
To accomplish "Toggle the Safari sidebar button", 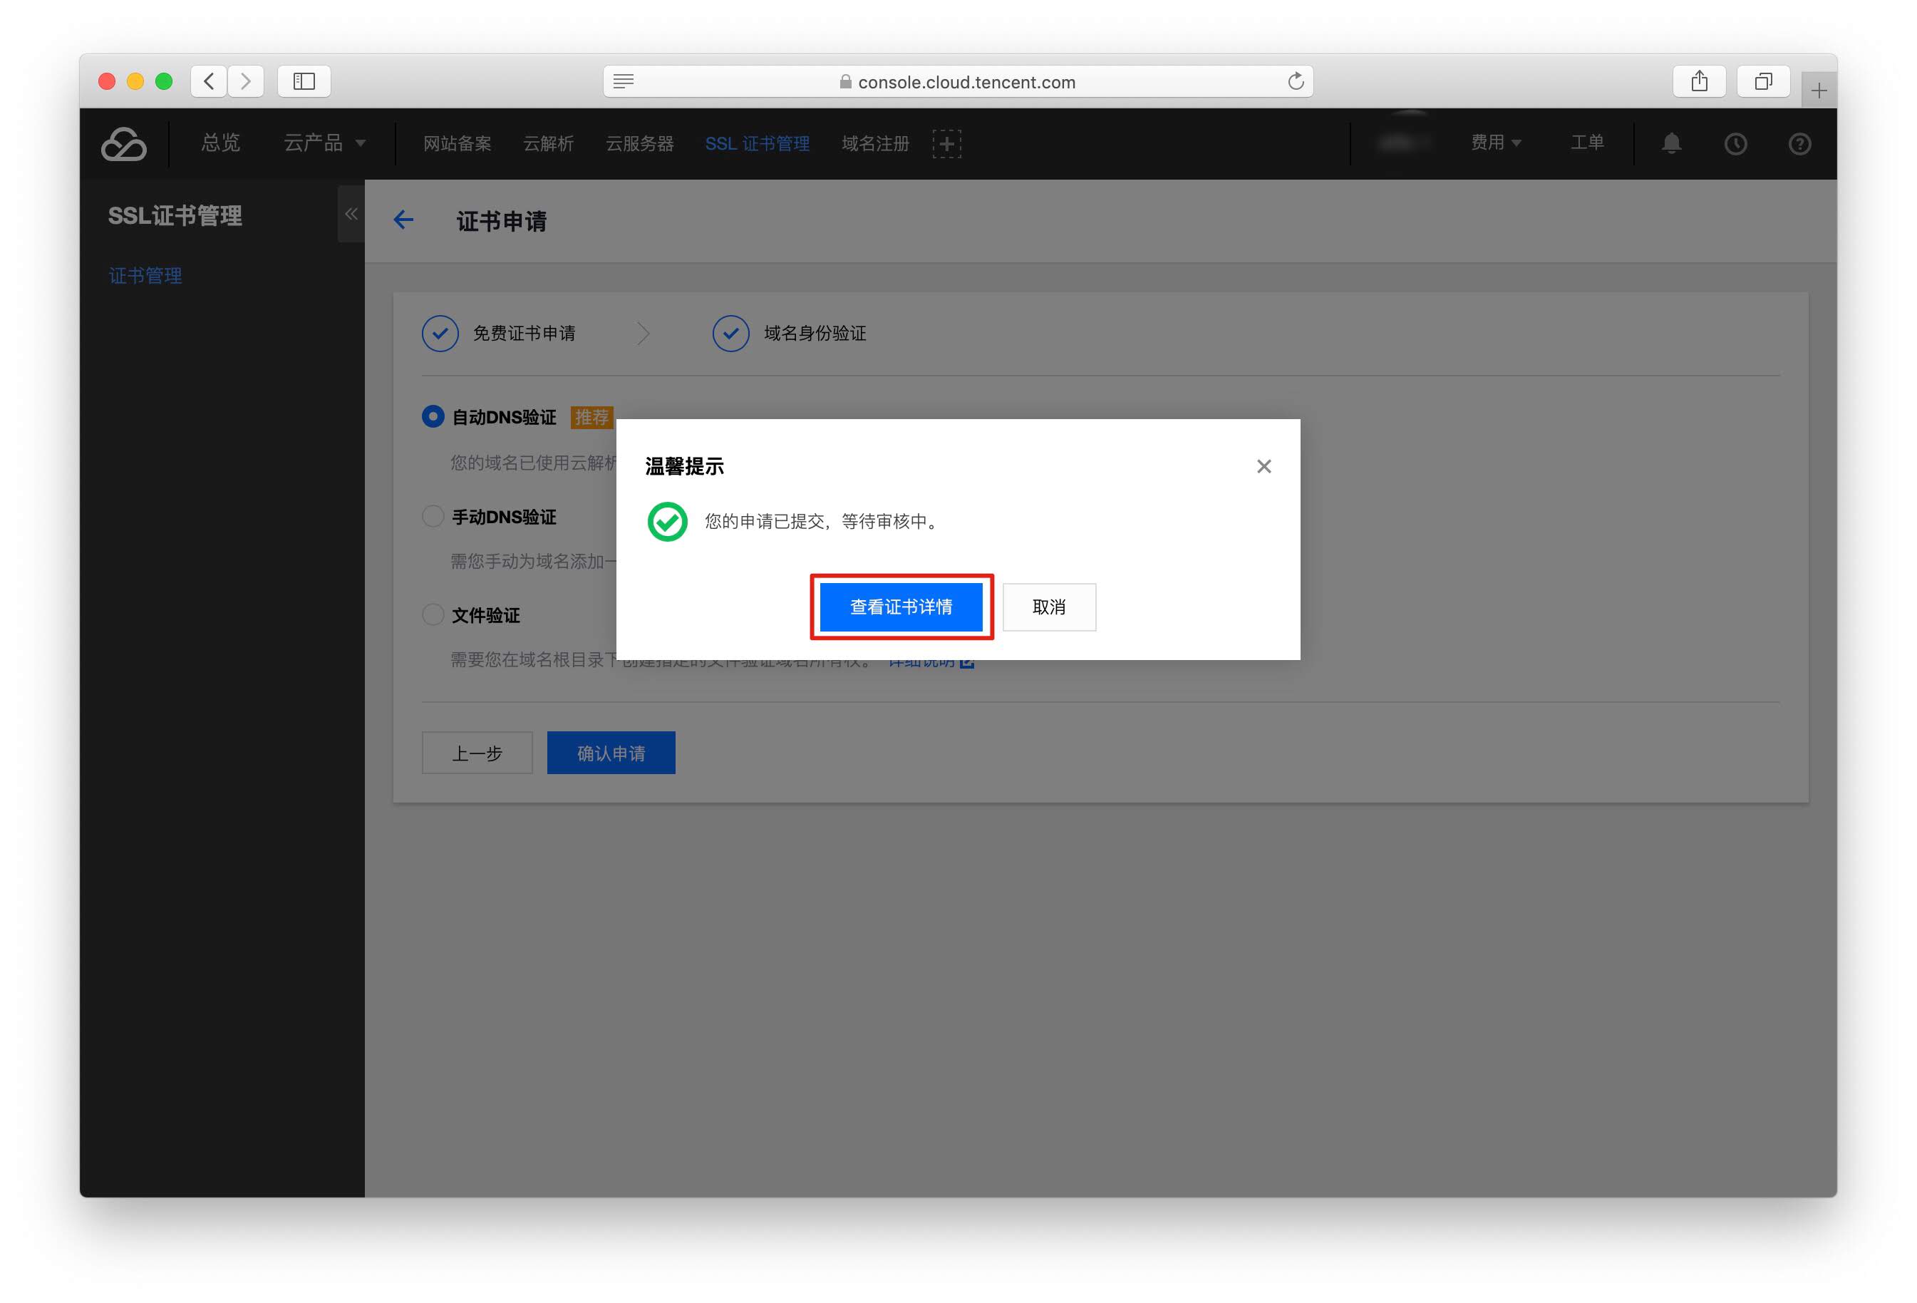I will click(304, 81).
